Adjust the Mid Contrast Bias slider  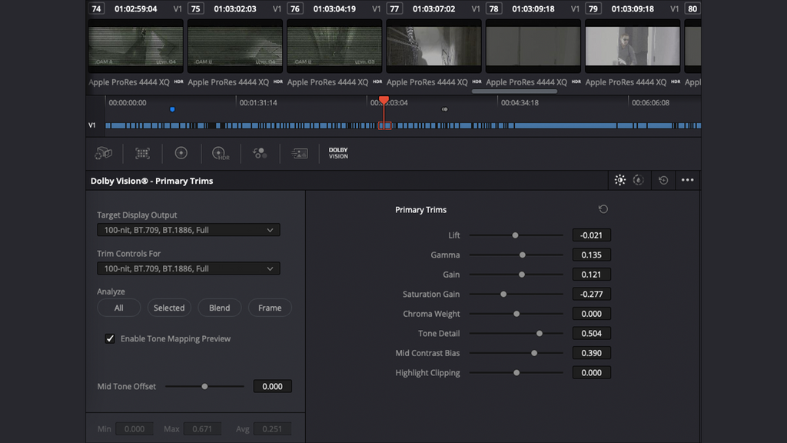(534, 352)
